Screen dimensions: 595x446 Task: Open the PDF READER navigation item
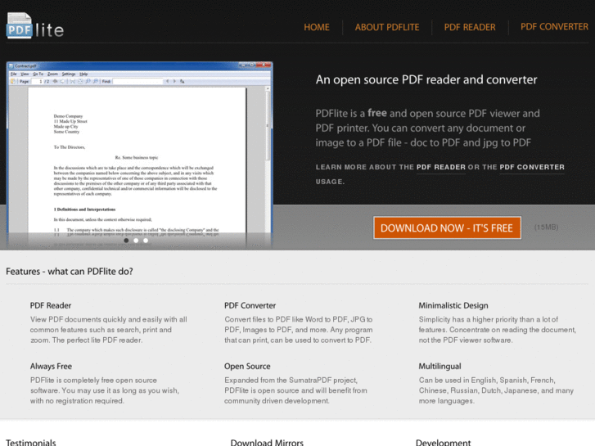click(470, 27)
